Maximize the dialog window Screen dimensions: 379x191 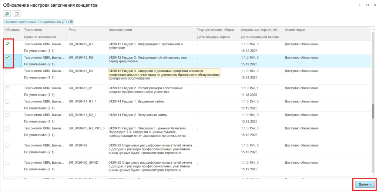pos(367,5)
